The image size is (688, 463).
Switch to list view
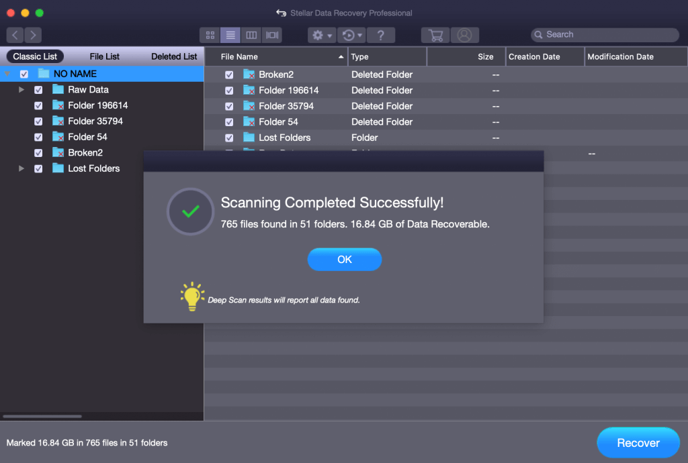coord(230,35)
